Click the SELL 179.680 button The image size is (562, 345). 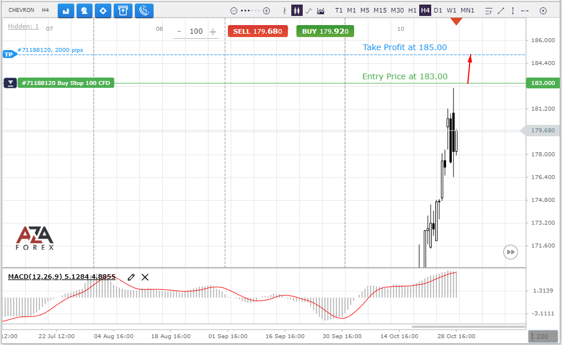[258, 31]
